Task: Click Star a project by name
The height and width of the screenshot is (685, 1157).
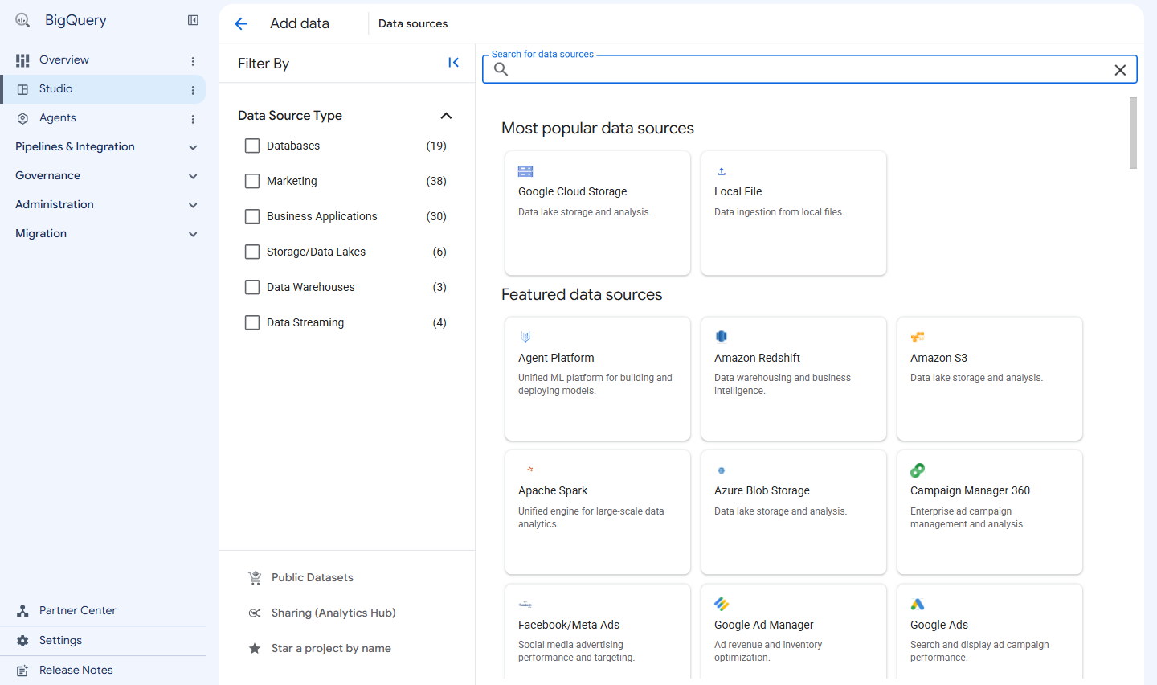Action: [331, 648]
